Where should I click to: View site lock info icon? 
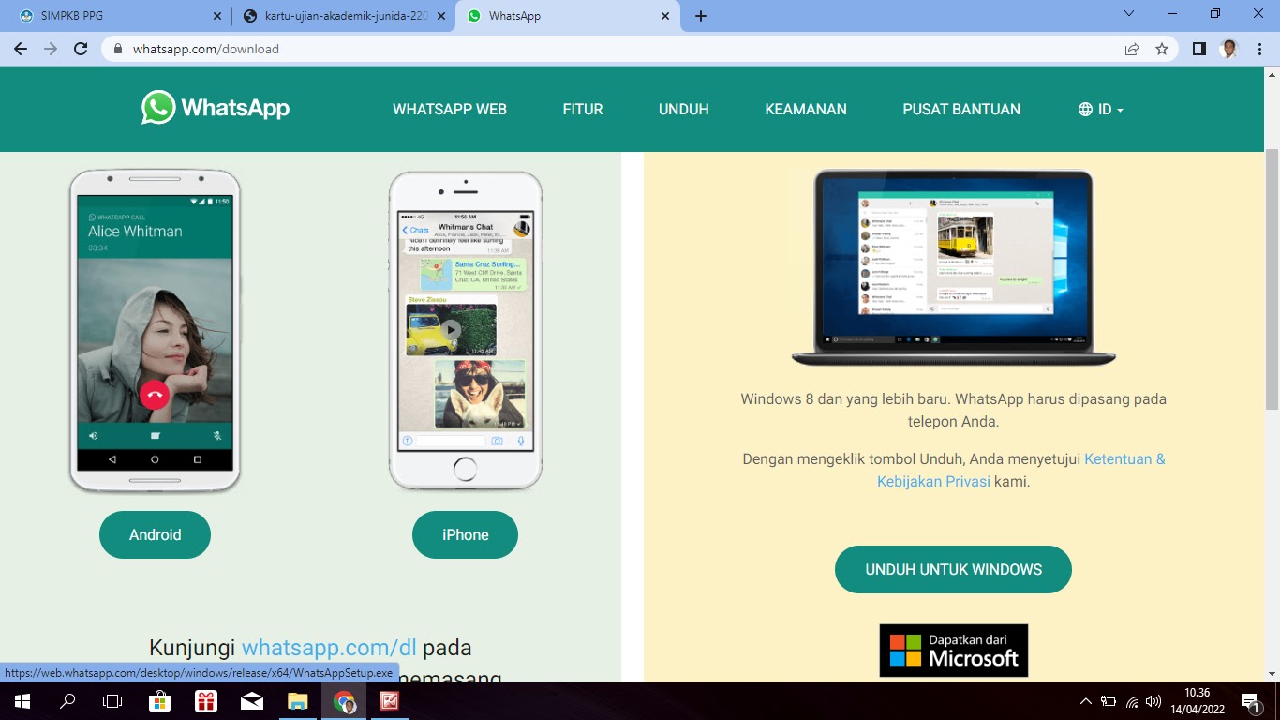coord(118,49)
